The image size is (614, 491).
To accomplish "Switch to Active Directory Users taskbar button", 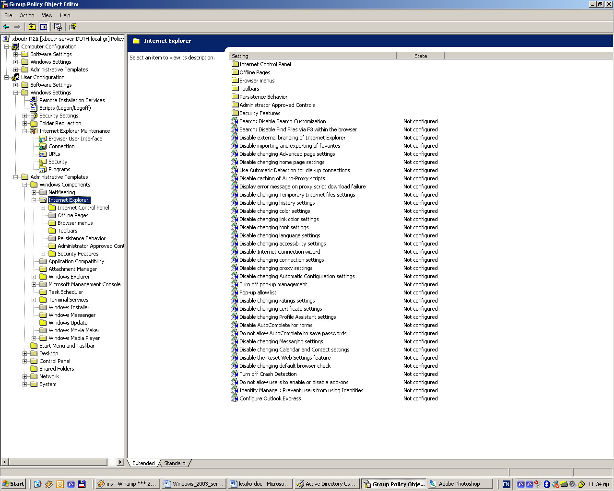I will pyautogui.click(x=327, y=484).
